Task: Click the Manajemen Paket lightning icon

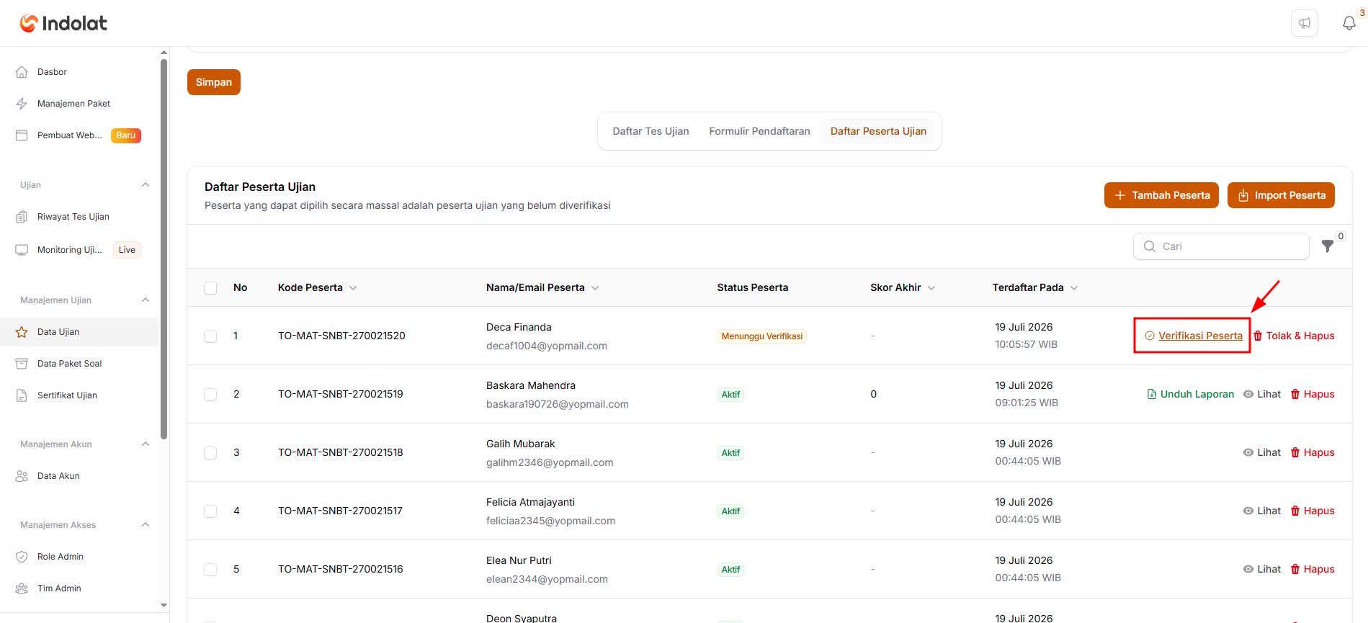Action: point(22,104)
